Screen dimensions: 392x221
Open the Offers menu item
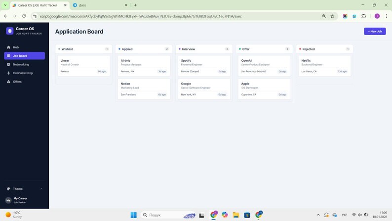(x=25, y=82)
